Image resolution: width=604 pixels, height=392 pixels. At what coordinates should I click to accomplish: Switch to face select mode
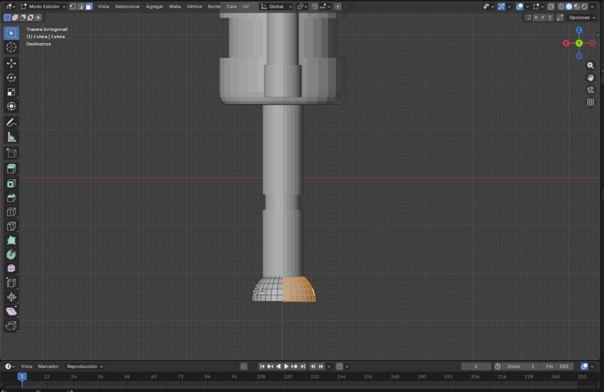[x=88, y=6]
